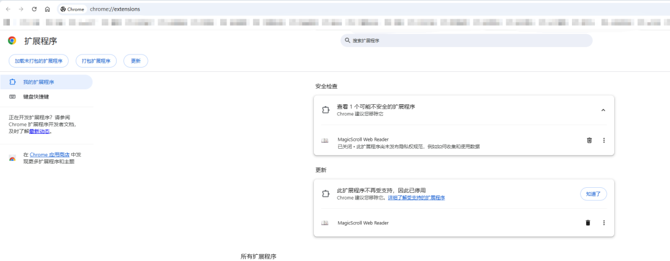Open the Chrome 应用商店 link
The height and width of the screenshot is (261, 670).
tap(49, 154)
